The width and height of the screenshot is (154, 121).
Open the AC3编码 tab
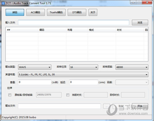pos(35,12)
